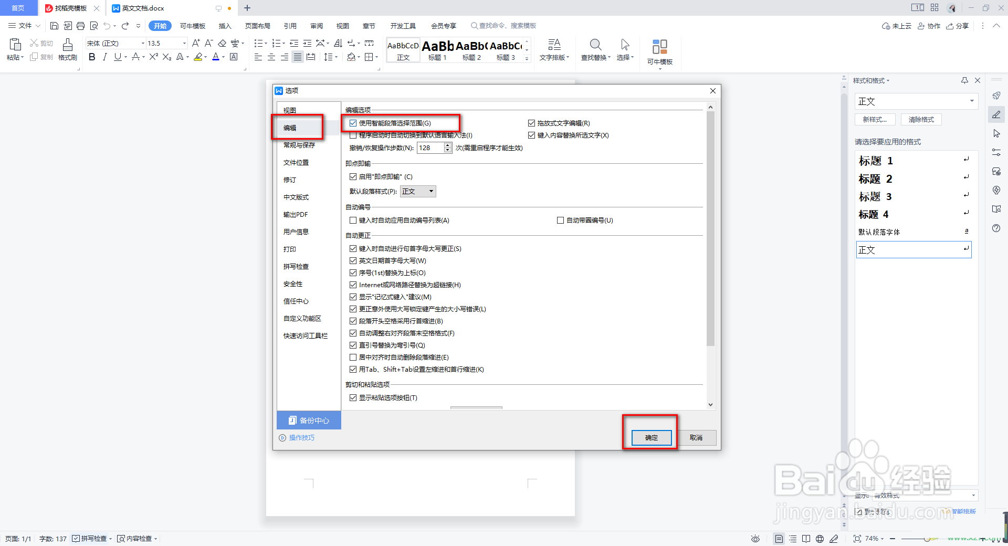
Task: Pick the font color swatch
Action: 215,57
